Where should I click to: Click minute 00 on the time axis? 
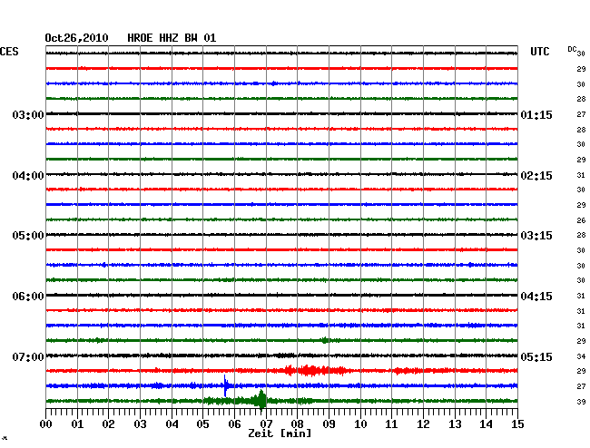[45, 424]
